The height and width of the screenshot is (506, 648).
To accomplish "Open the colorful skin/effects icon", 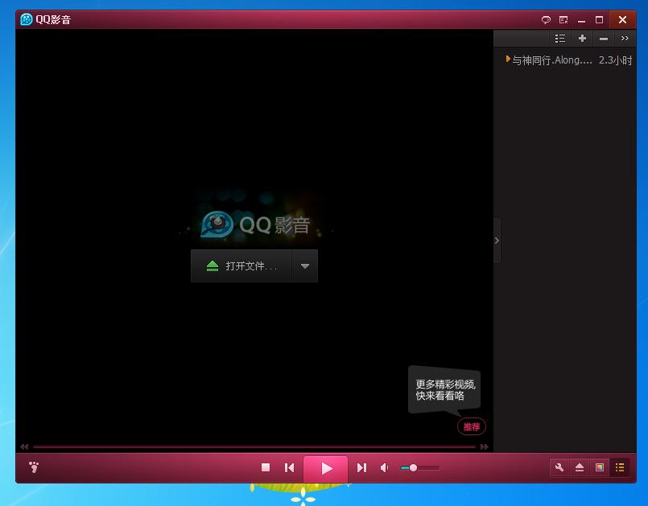I will tap(599, 467).
